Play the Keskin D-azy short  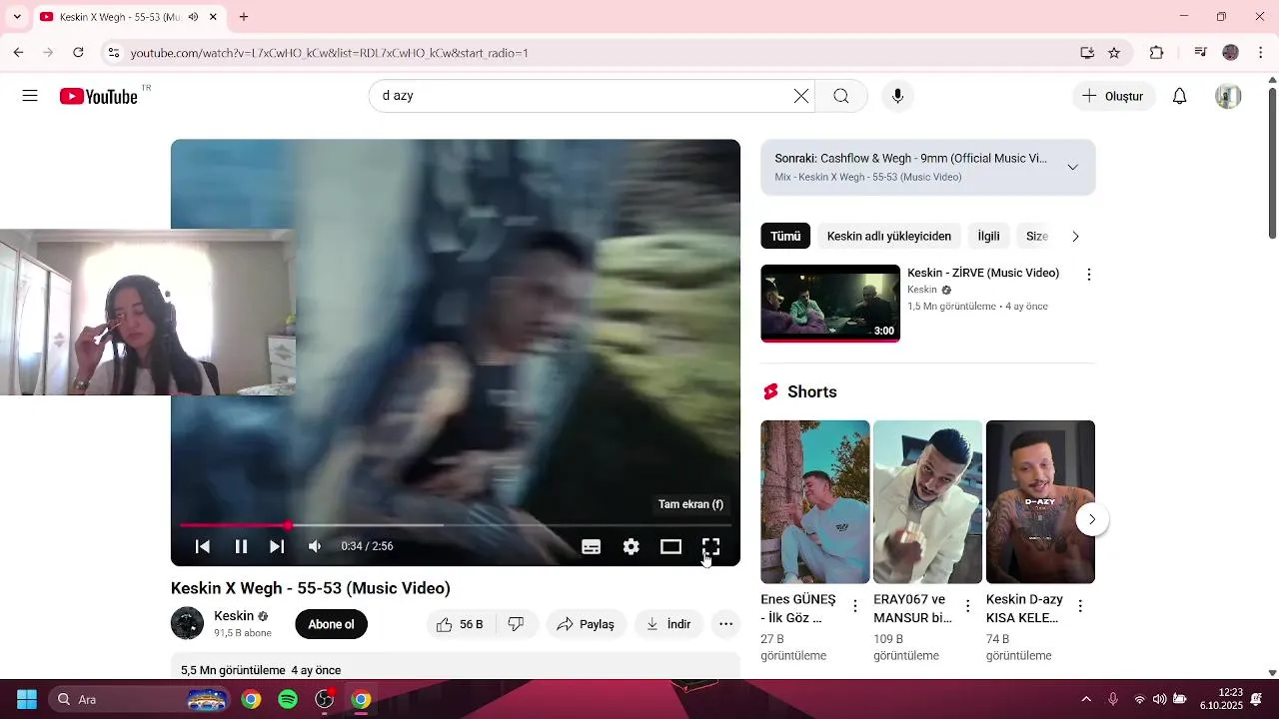point(1040,501)
